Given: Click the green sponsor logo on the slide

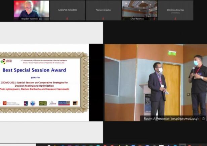Looking at the screenshot, I should point(43,103).
